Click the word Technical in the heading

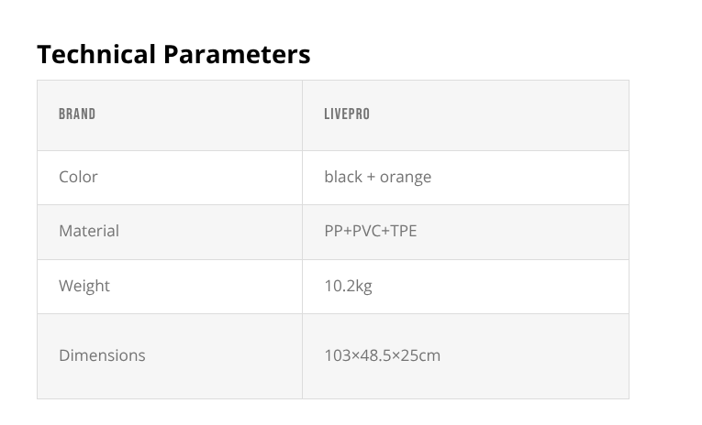tap(96, 55)
